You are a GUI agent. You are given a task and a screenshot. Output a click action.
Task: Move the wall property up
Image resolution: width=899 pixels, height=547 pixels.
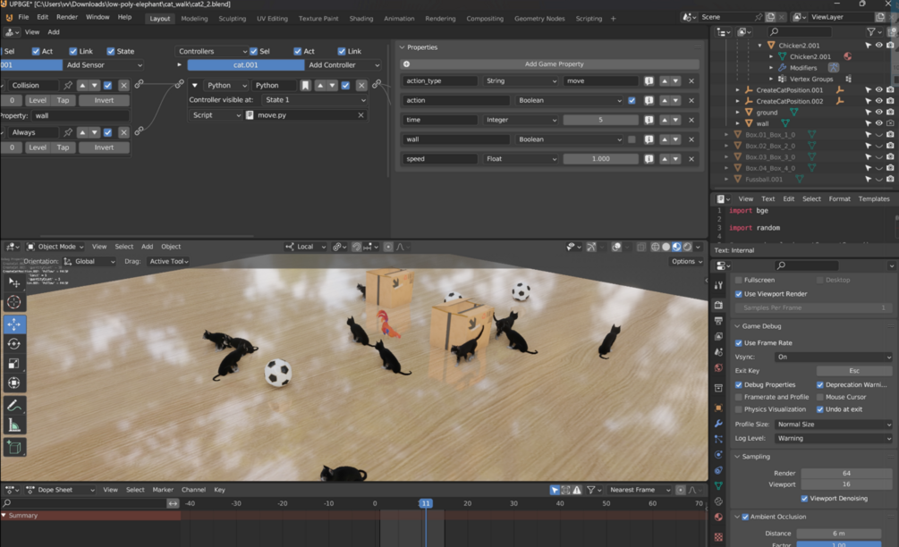click(665, 139)
